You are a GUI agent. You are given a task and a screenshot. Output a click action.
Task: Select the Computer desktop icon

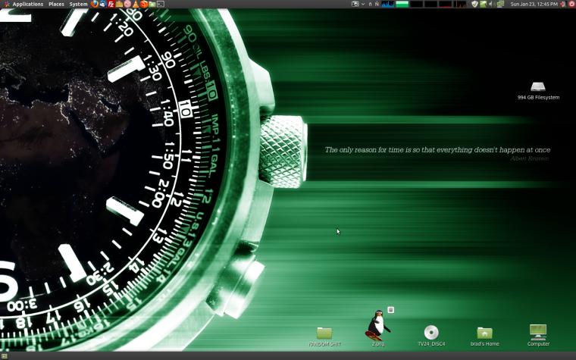pyautogui.click(x=538, y=335)
